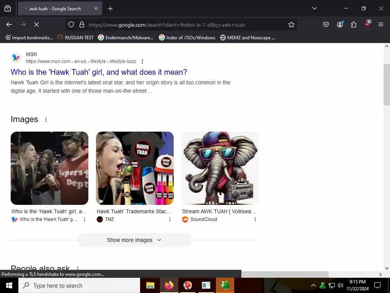The height and width of the screenshot is (293, 390).
Task: Open Extensions puzzle icon
Action: point(353,24)
